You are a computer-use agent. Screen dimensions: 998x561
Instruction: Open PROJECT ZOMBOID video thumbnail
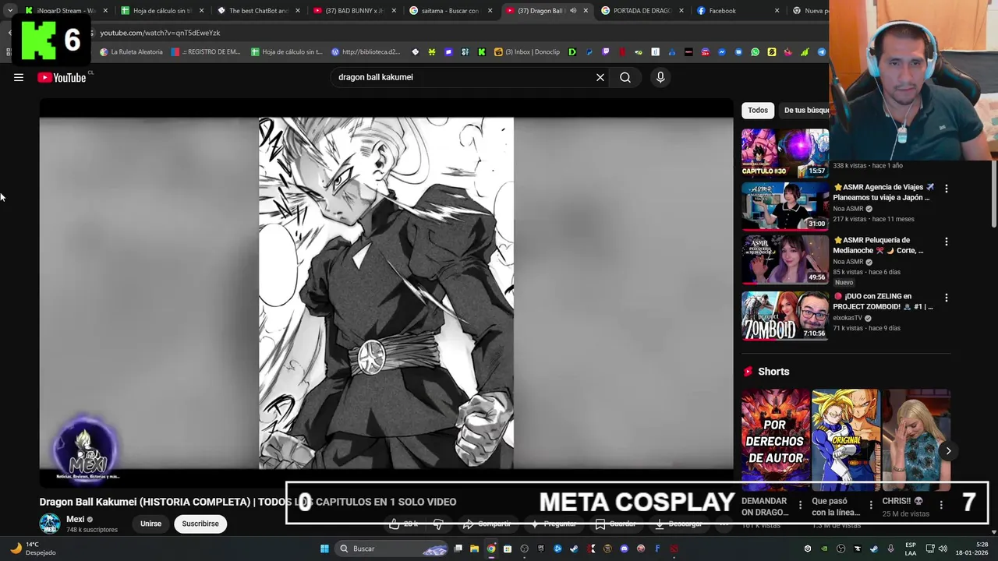click(x=784, y=316)
